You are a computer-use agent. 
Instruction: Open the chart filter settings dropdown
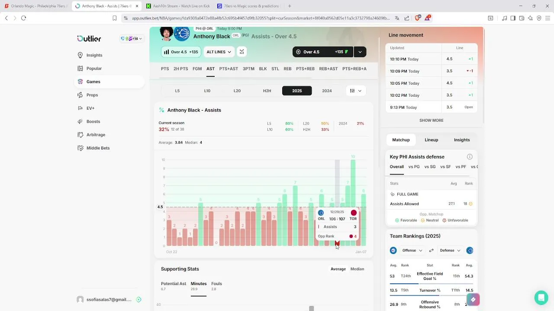tap(356, 91)
